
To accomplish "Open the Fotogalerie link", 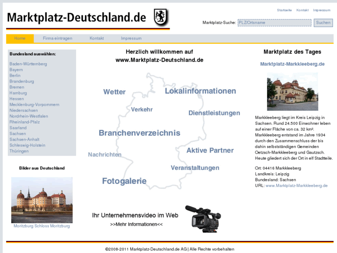I will (x=124, y=181).
